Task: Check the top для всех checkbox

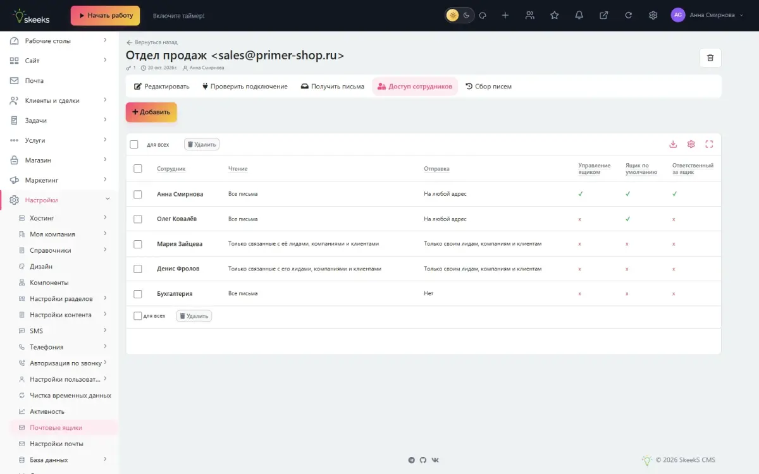Action: (x=134, y=144)
